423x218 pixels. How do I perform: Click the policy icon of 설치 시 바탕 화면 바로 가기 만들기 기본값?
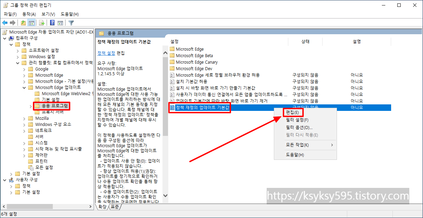(172, 88)
